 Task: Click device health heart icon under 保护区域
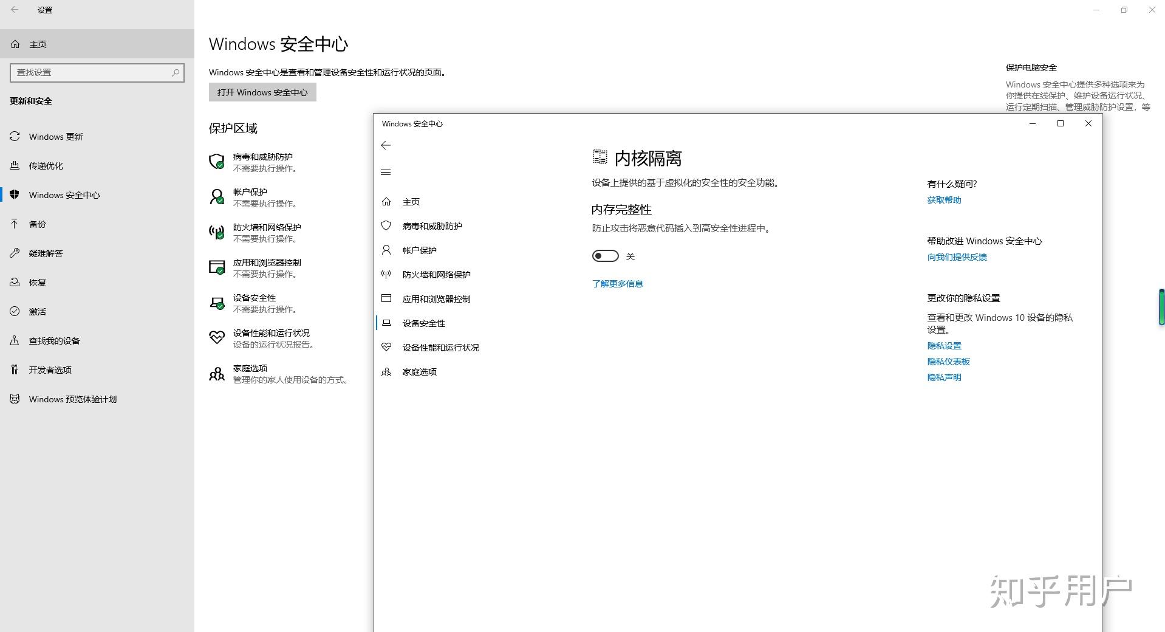[x=217, y=337]
